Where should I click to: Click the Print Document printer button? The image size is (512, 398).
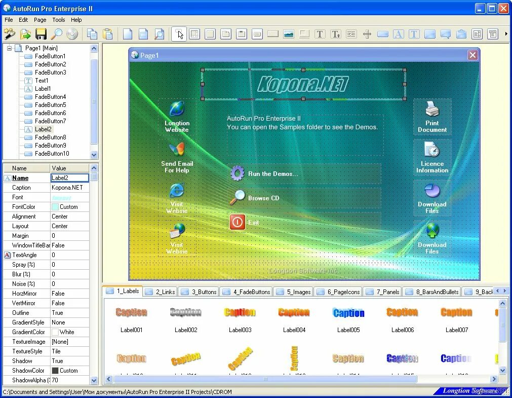click(432, 117)
